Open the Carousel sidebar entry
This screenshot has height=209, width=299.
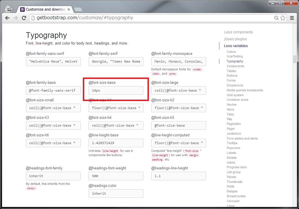233,201
